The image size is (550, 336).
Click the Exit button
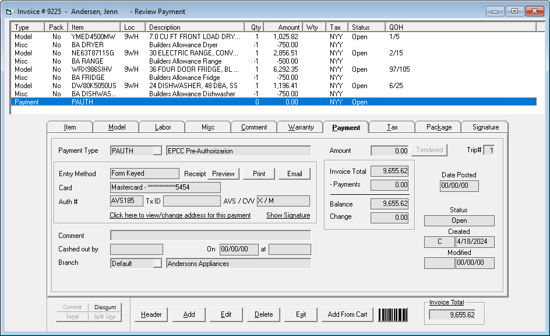tap(301, 314)
